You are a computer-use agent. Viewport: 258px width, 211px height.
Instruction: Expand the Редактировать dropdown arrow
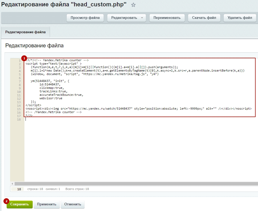(x=142, y=18)
